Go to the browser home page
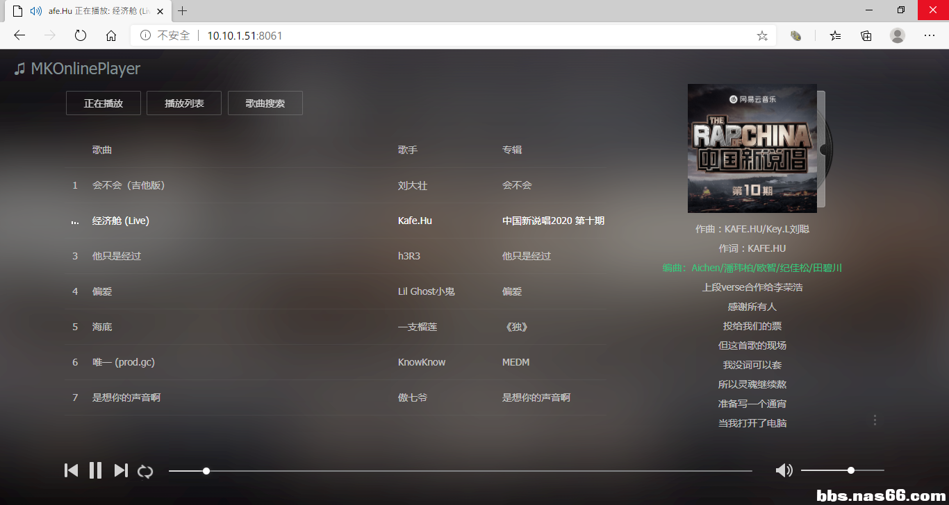 tap(111, 35)
